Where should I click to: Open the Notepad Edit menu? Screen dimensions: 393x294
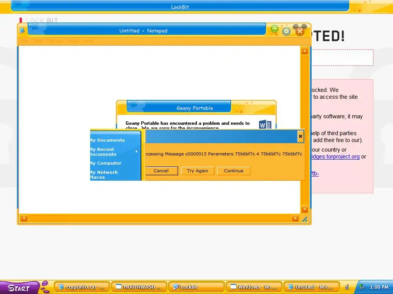[x=38, y=41]
